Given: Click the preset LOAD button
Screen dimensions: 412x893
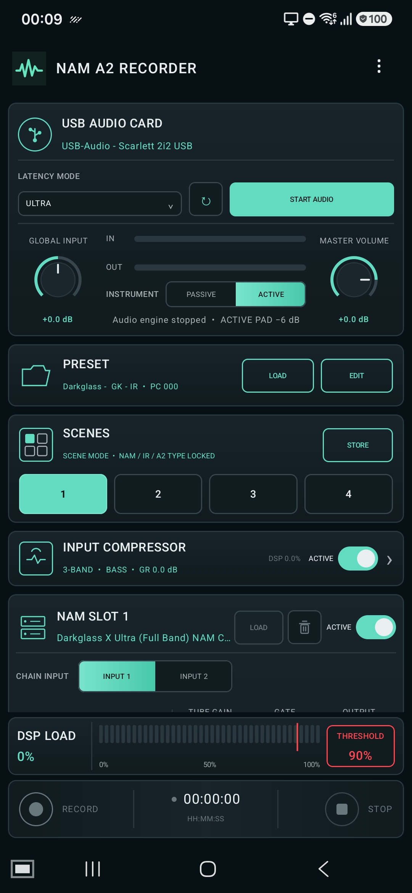Looking at the screenshot, I should pyautogui.click(x=278, y=376).
